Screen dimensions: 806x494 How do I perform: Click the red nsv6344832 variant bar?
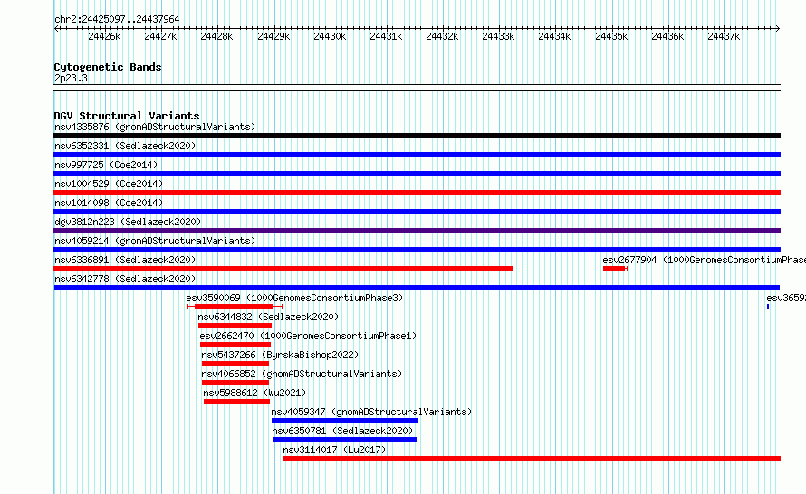pos(235,326)
